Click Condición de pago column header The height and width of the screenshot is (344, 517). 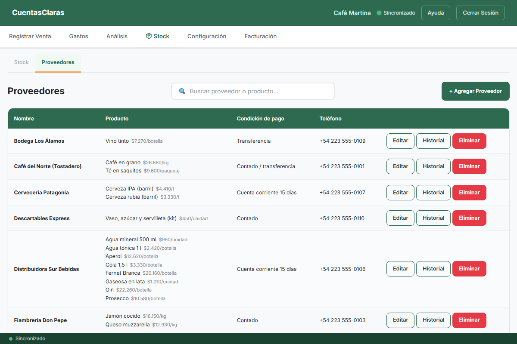pyautogui.click(x=261, y=119)
